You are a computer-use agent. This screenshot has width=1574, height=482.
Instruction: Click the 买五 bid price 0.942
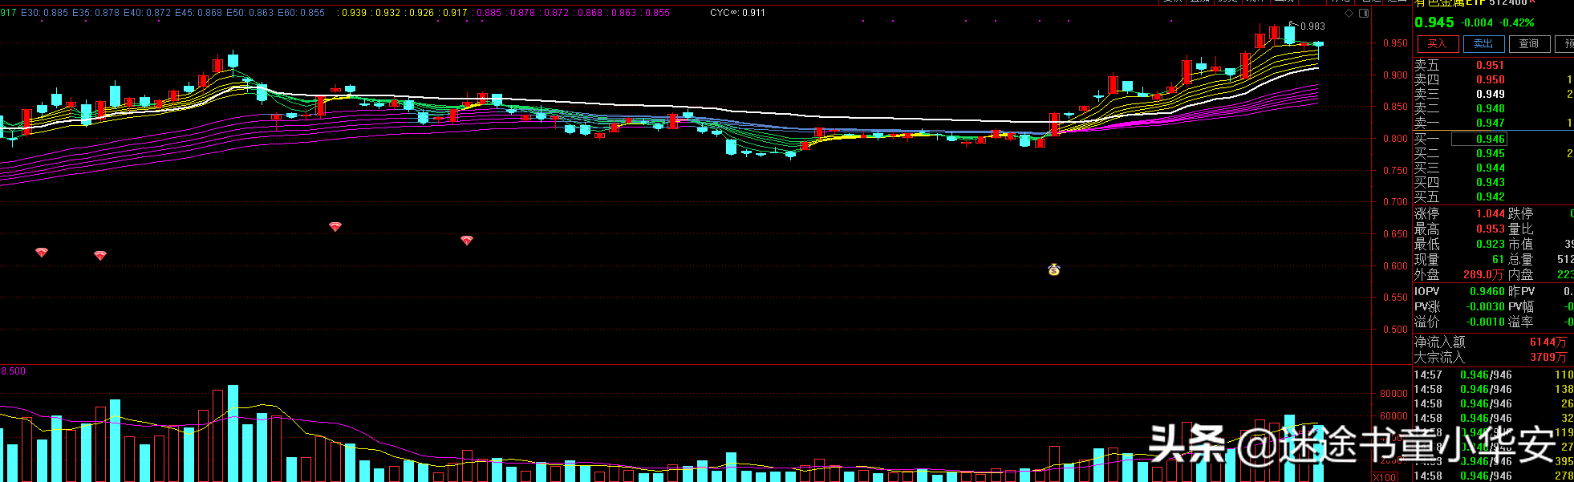point(1491,197)
